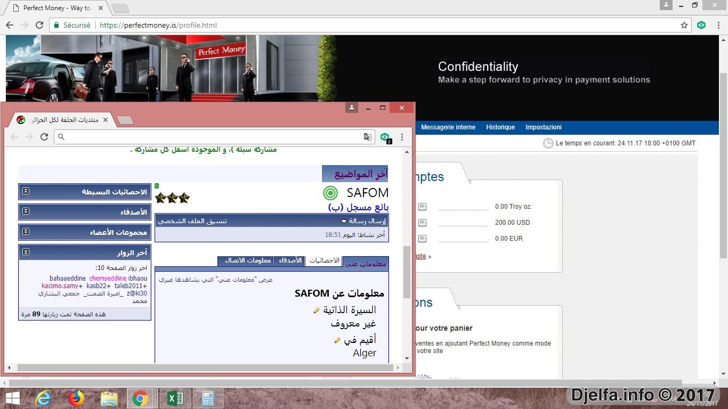The height and width of the screenshot is (409, 728).
Task: Expand الاحصائيات البسيطة panel
Action: pos(26,191)
